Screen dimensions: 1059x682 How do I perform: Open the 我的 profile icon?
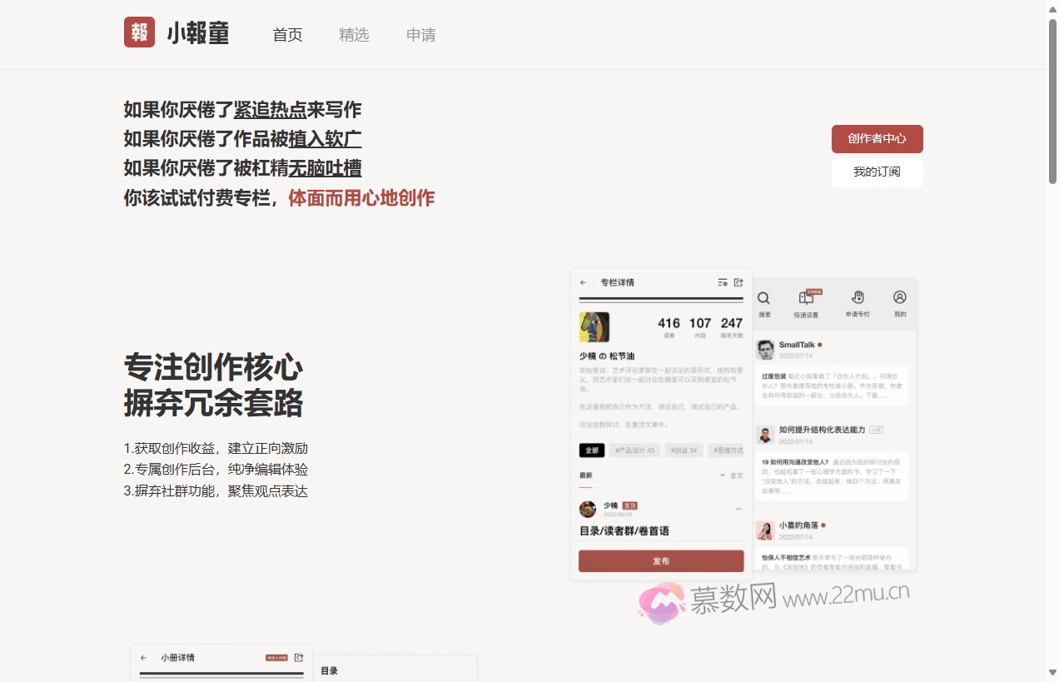point(898,296)
